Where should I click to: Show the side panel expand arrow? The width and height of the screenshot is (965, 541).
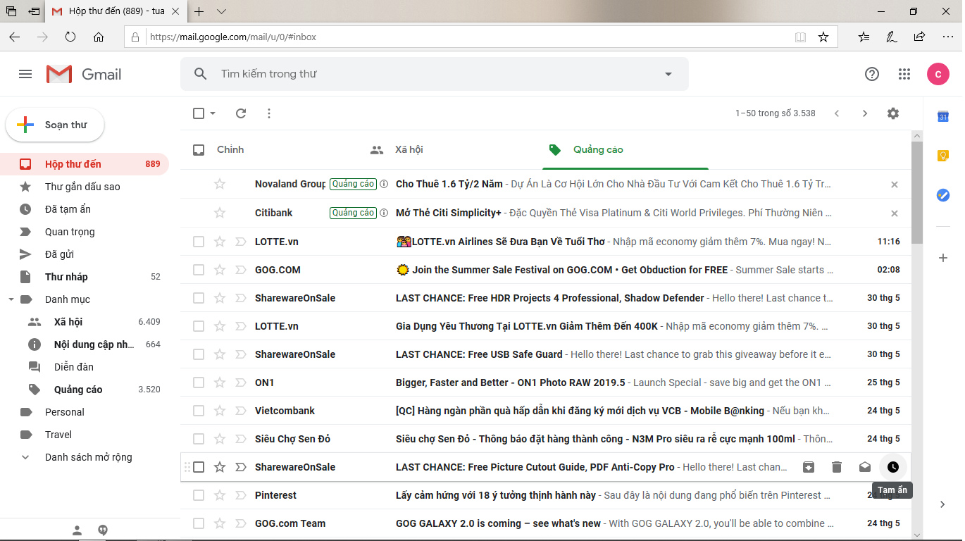tap(943, 504)
